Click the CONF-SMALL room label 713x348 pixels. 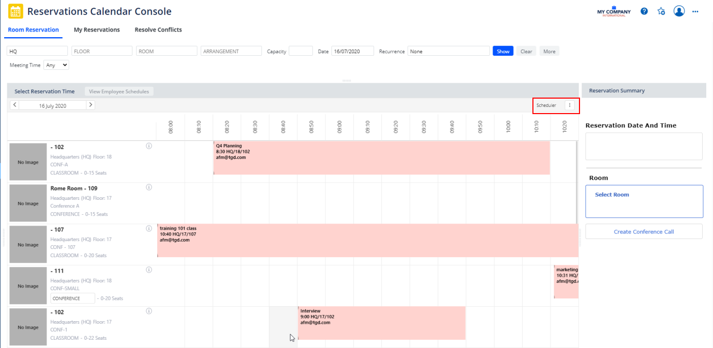pyautogui.click(x=65, y=289)
